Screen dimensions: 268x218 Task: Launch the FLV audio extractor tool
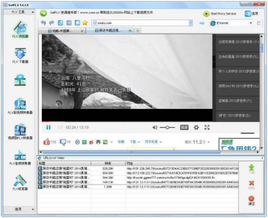tap(20, 157)
